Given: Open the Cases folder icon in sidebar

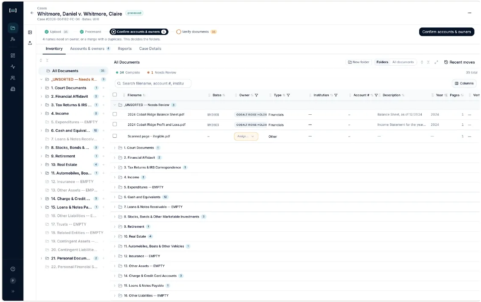Looking at the screenshot, I should point(12,28).
